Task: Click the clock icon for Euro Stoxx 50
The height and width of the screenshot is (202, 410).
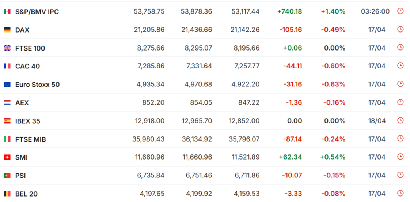Action: 400,83
